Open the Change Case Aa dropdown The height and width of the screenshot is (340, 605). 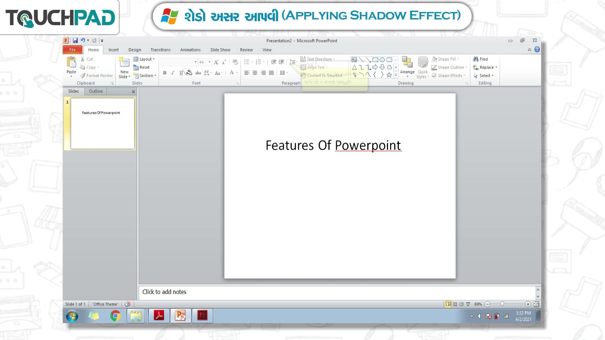[218, 73]
